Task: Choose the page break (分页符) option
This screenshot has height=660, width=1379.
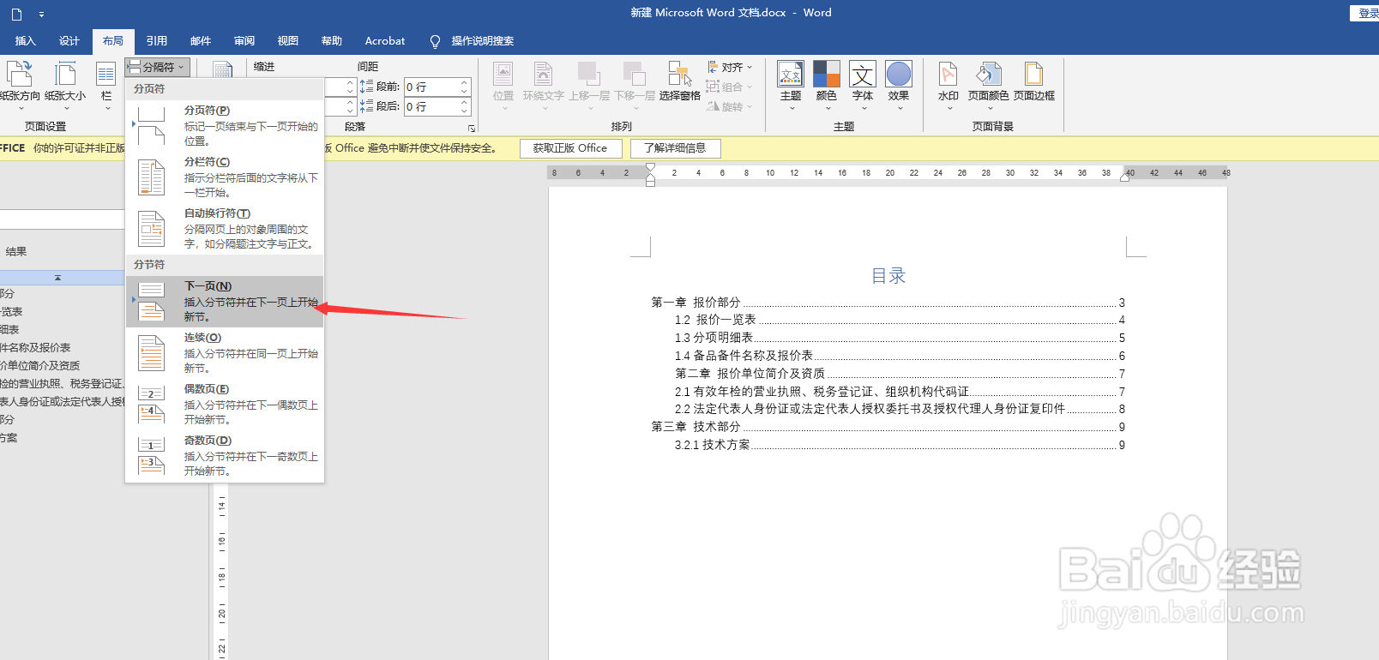Action: 225,125
